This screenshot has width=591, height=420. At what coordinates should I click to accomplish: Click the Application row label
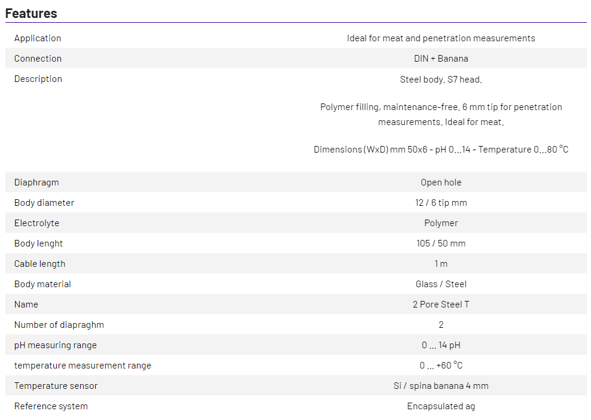pos(38,38)
